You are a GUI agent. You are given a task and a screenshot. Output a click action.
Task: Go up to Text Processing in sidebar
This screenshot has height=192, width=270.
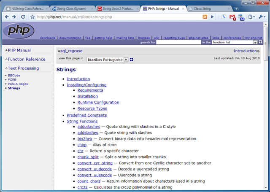(23, 68)
